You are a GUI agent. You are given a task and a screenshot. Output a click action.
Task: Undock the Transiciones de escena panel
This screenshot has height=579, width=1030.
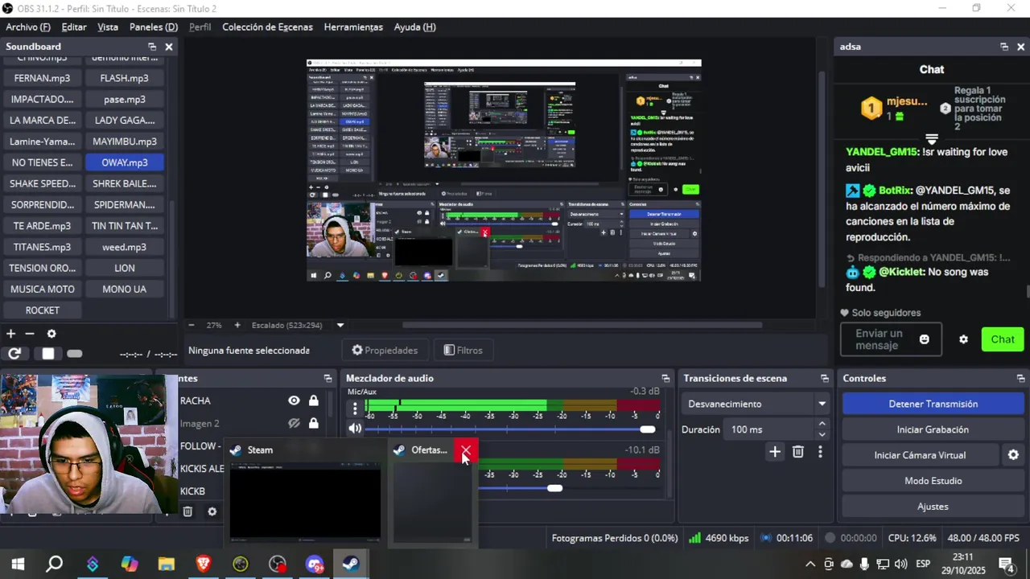click(825, 378)
